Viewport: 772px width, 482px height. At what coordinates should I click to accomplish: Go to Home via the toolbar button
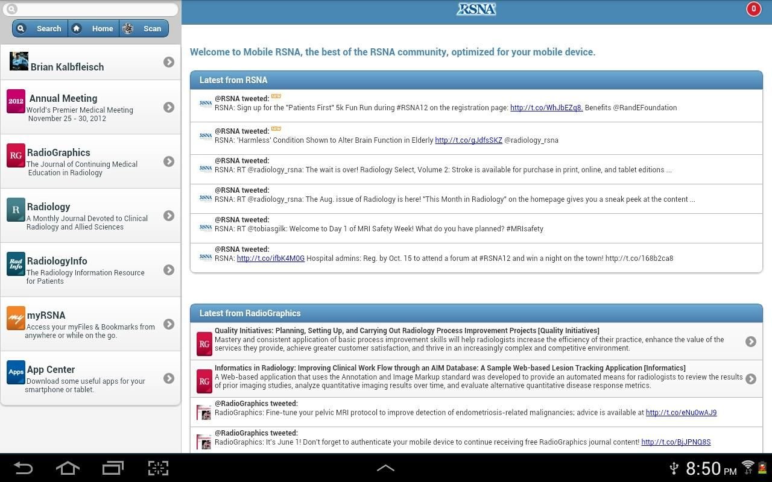(x=93, y=28)
